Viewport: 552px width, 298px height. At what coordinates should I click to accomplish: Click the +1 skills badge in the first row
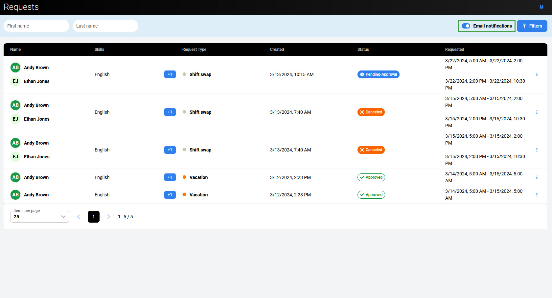click(x=170, y=74)
